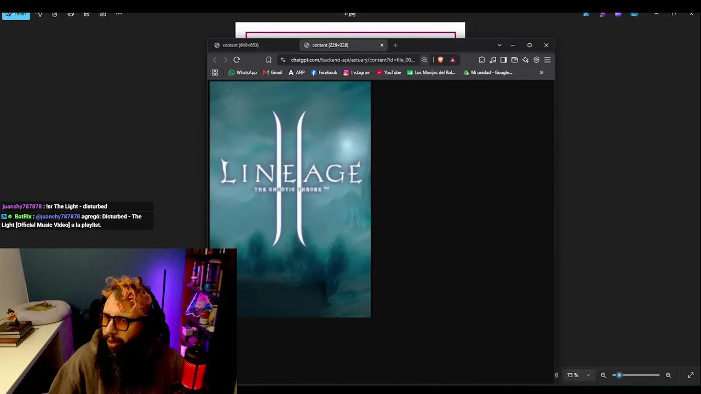The image size is (701, 394).
Task: Toggle the browser sidebar panel
Action: tap(504, 60)
